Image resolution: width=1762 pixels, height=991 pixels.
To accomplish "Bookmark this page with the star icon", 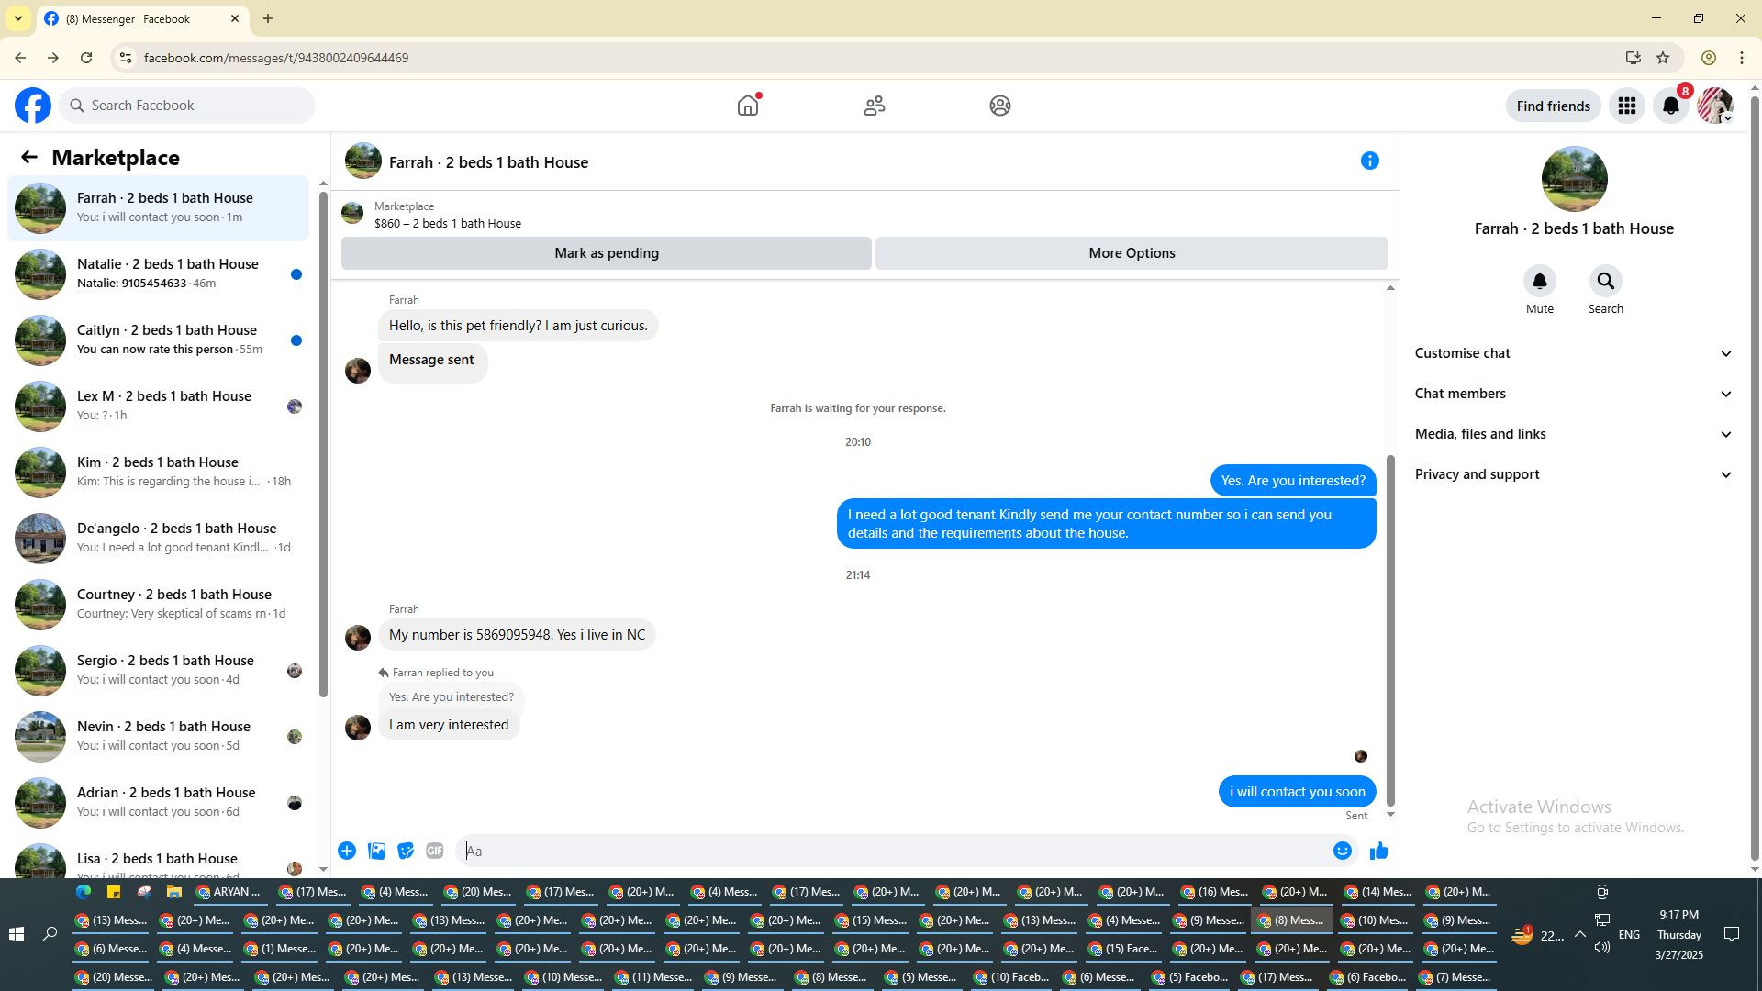I will [1663, 58].
